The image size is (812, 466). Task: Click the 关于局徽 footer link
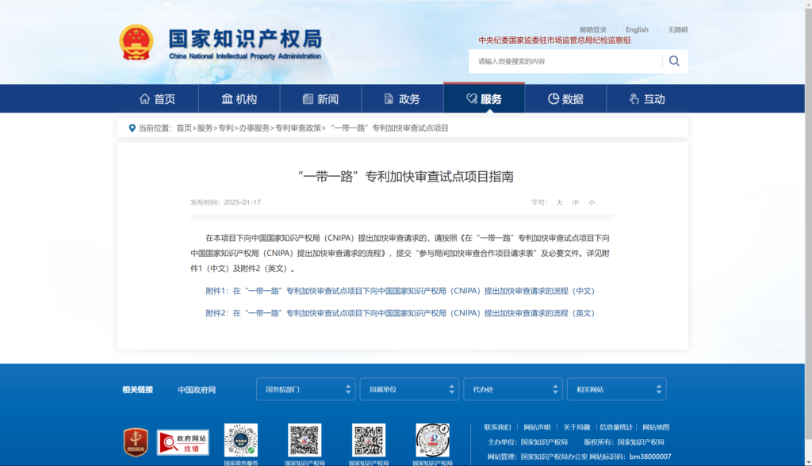coord(577,427)
